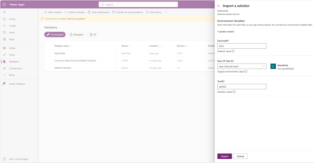Switch to Managed solutions filter
This screenshot has height=163, width=314.
pyautogui.click(x=76, y=34)
